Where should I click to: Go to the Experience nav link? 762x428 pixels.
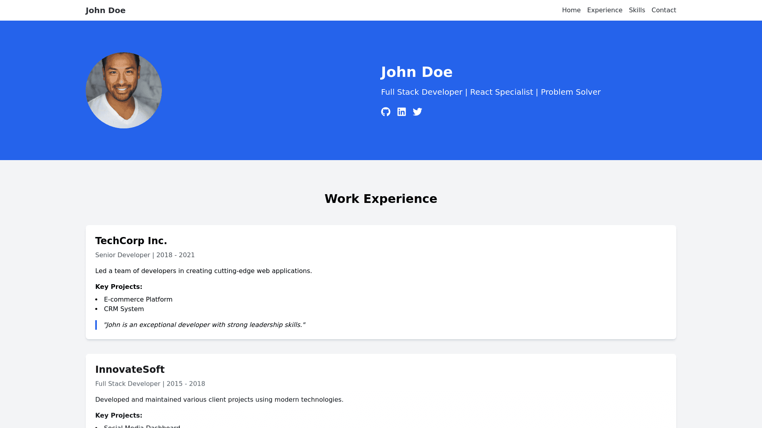604,10
